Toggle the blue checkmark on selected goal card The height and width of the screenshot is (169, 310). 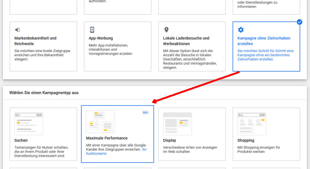tap(299, 22)
